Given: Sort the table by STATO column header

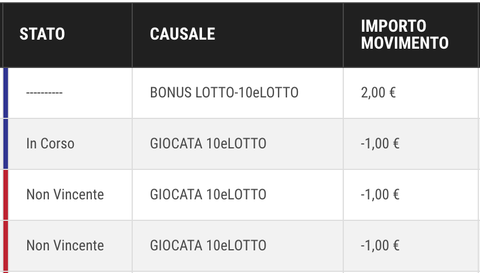Looking at the screenshot, I should point(42,33).
